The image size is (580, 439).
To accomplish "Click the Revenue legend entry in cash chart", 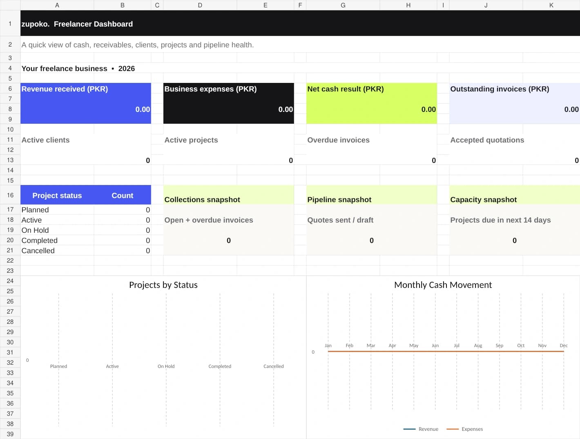I will (x=421, y=429).
